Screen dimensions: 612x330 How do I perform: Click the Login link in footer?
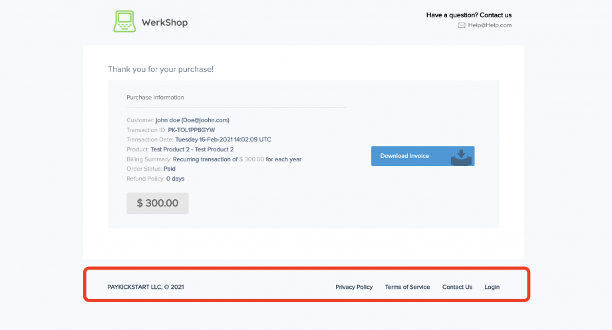(492, 287)
